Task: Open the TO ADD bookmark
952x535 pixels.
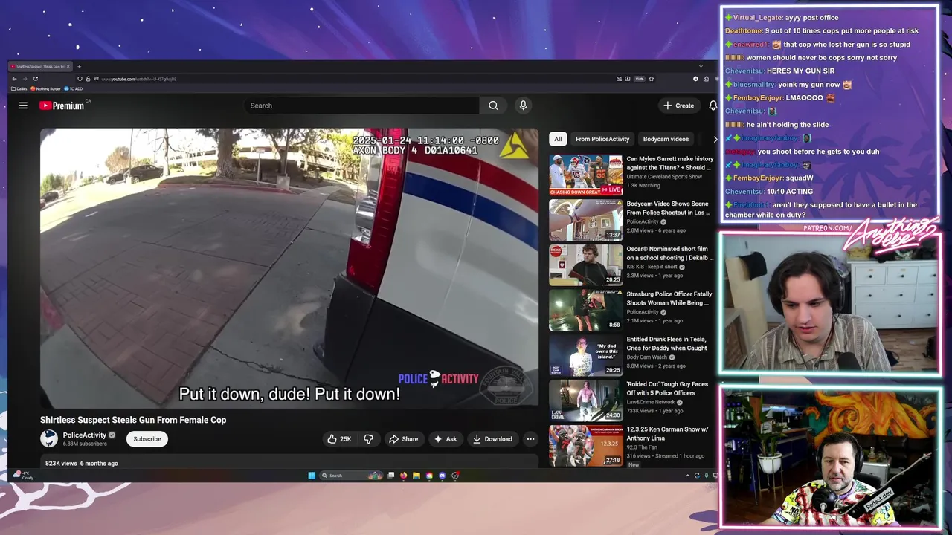Action: 73,88
